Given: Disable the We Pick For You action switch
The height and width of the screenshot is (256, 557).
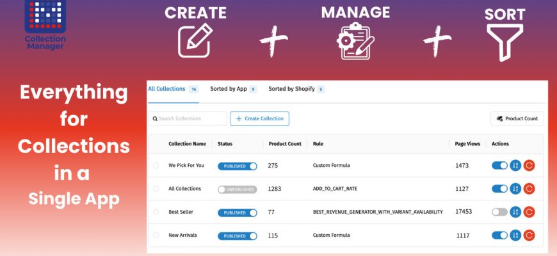Looking at the screenshot, I should pos(499,165).
